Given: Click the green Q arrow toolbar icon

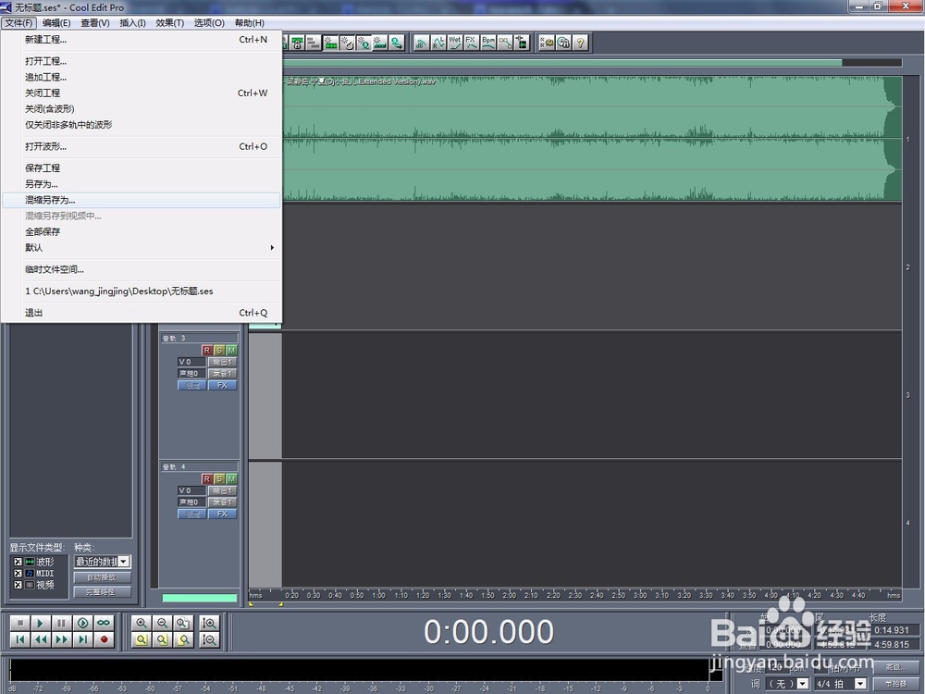Looking at the screenshot, I should click(x=397, y=43).
